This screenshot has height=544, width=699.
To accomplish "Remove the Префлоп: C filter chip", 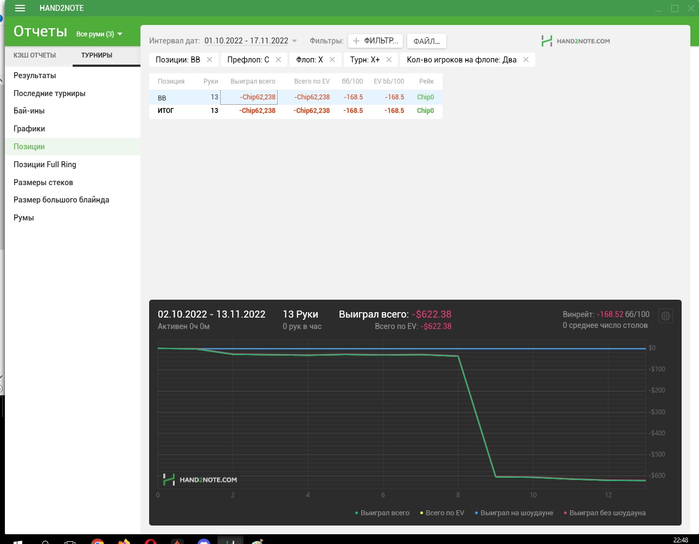I will (278, 60).
